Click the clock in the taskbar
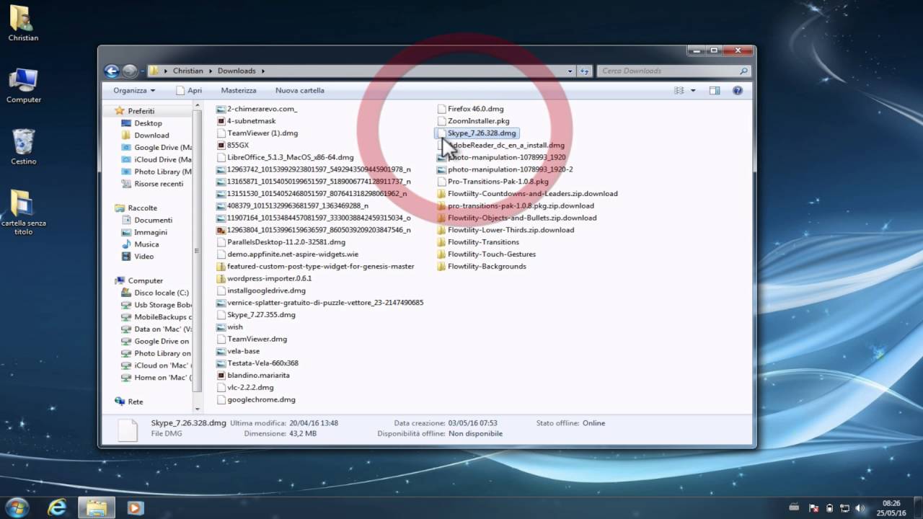The width and height of the screenshot is (923, 519). 891,508
